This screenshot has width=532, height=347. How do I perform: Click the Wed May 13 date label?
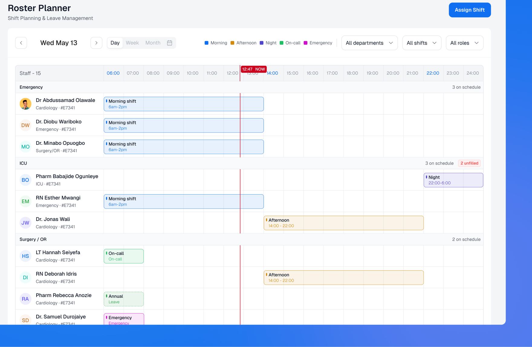pos(59,43)
